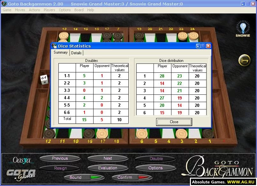Click the light checker on point 6
The width and height of the screenshot is (257, 186).
pyautogui.click(x=142, y=134)
